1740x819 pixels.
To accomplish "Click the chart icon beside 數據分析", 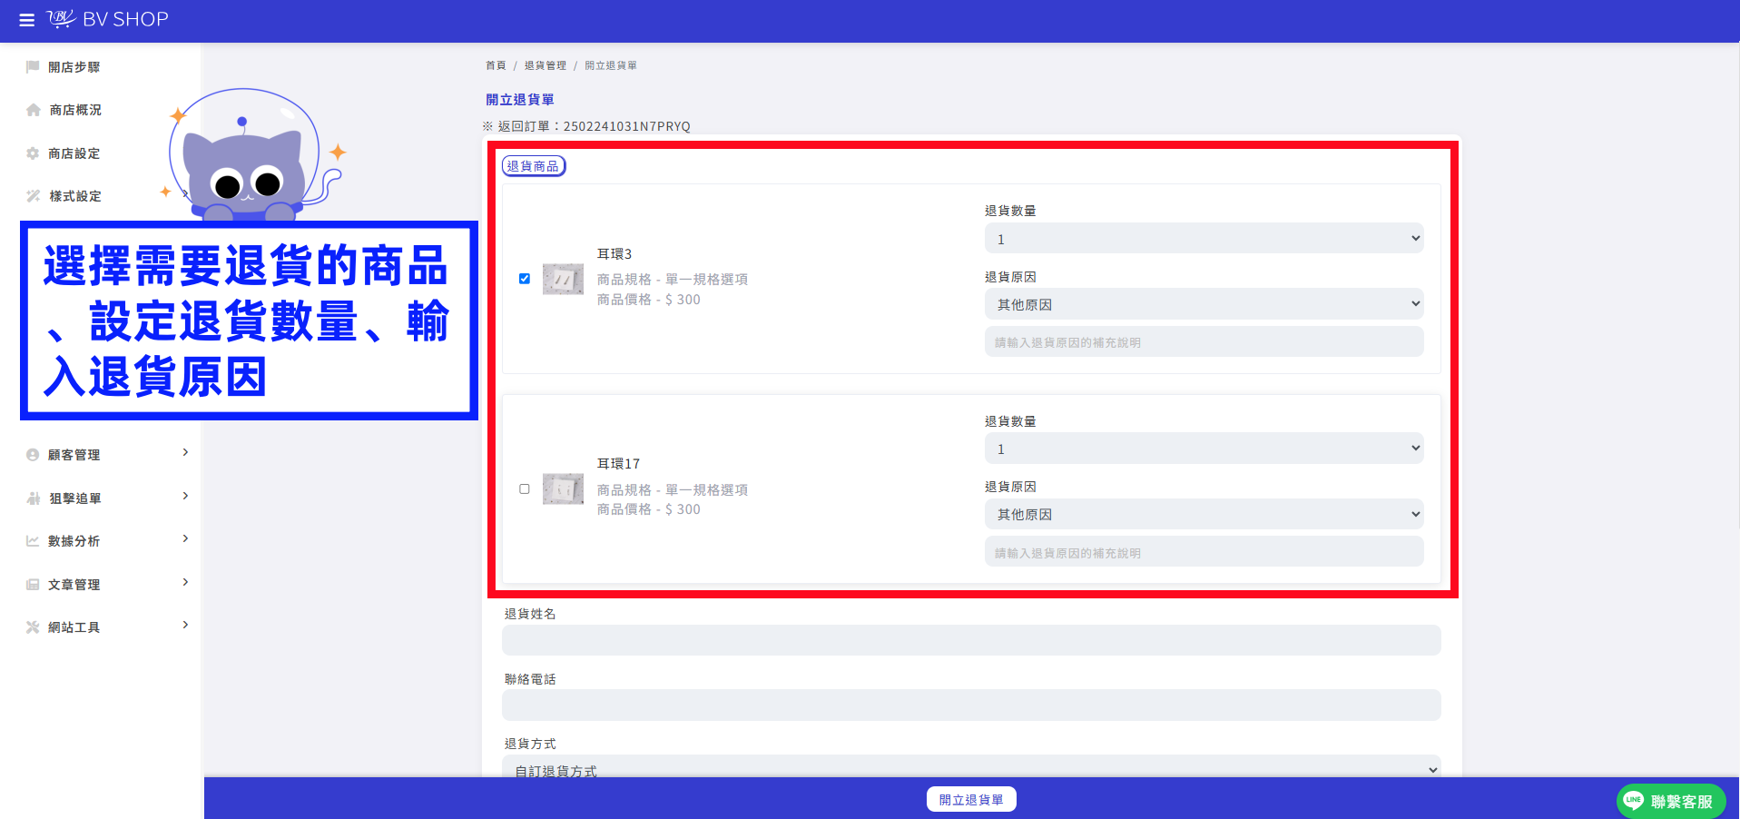I will pos(33,541).
